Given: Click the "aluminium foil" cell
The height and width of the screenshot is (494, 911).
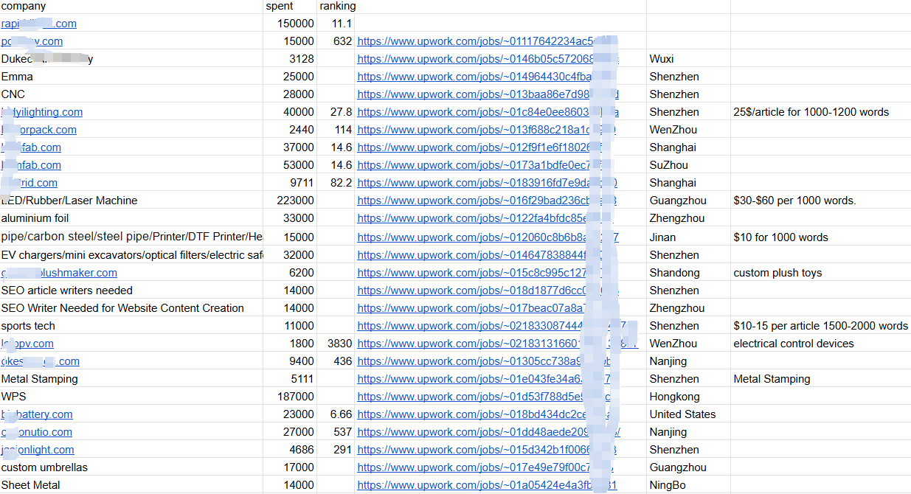Looking at the screenshot, I should pos(131,218).
